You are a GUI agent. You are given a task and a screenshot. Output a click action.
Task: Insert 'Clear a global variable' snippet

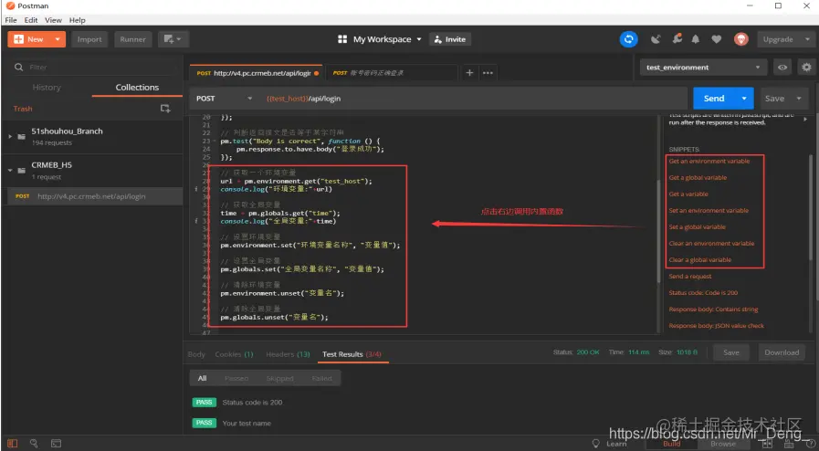700,260
